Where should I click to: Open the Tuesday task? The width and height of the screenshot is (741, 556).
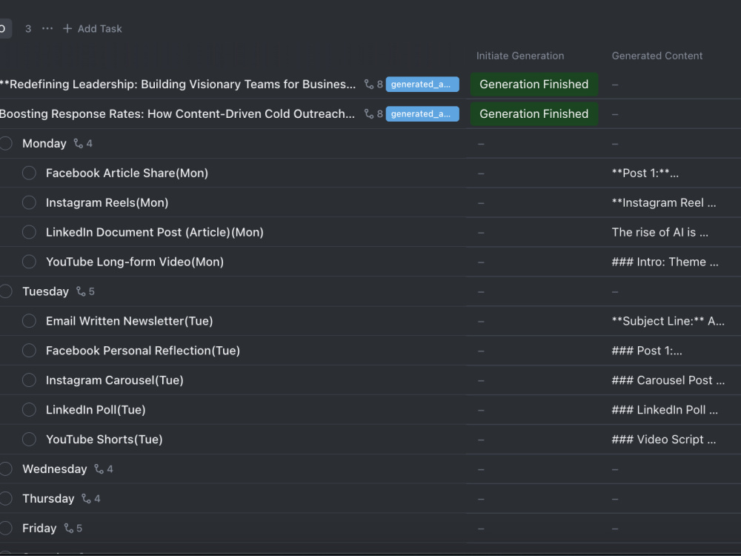click(x=45, y=291)
